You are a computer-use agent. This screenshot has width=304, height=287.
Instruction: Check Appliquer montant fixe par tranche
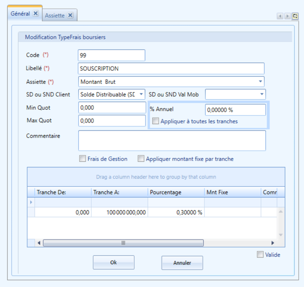point(141,159)
